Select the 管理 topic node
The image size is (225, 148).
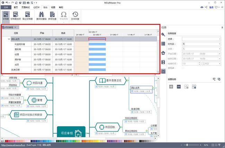point(37,100)
